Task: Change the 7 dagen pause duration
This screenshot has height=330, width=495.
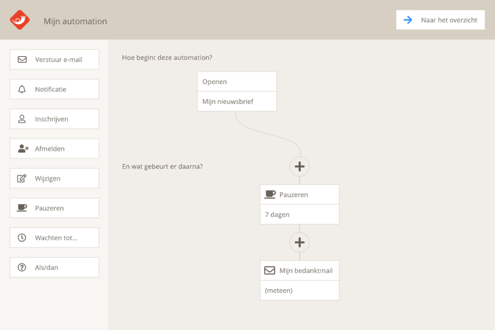Action: click(x=299, y=215)
